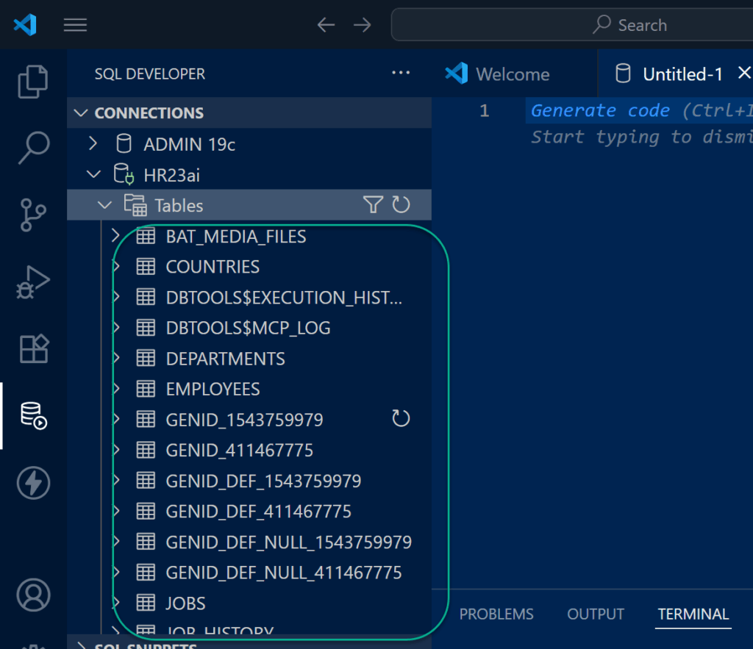
Task: Collapse the Tables folder
Action: [x=106, y=206]
